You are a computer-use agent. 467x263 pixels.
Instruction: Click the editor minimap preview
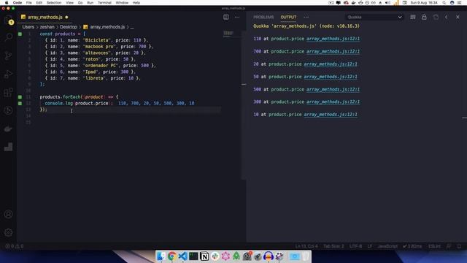click(x=228, y=34)
